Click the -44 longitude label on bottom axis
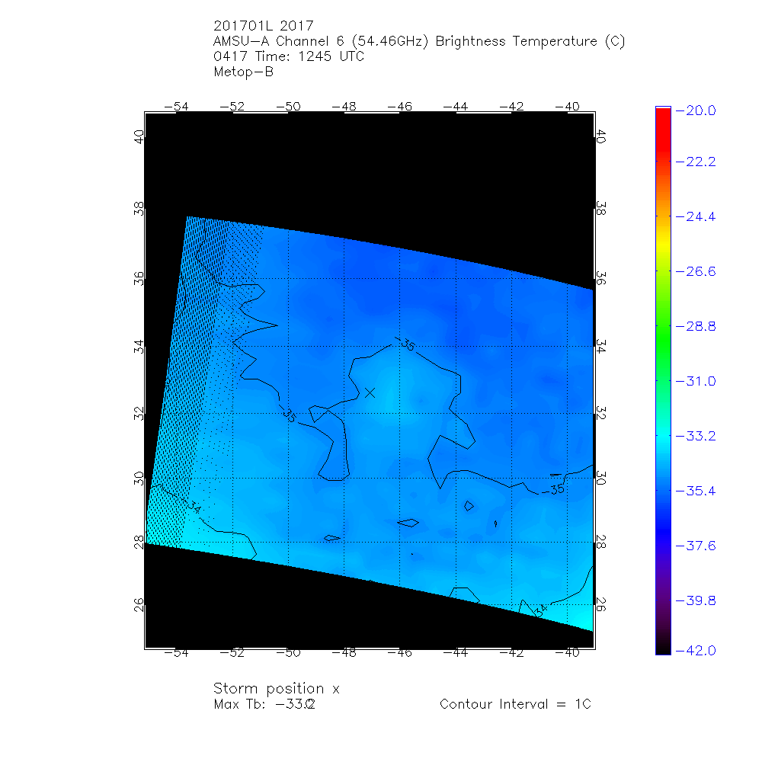The width and height of the screenshot is (762, 762). pyautogui.click(x=456, y=653)
